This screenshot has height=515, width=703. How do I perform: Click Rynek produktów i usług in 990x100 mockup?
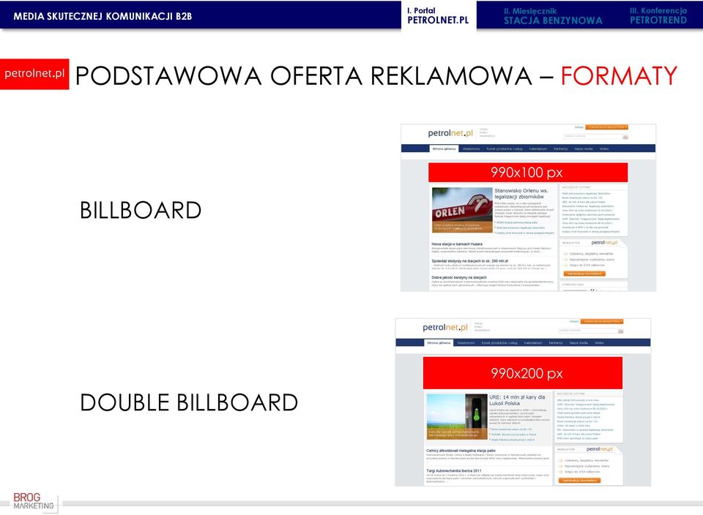505,149
